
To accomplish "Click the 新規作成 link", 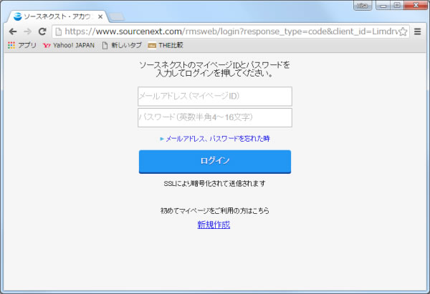I will [x=214, y=225].
